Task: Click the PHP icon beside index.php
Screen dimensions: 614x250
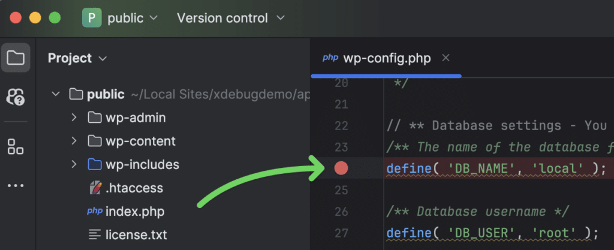Action: tap(94, 212)
